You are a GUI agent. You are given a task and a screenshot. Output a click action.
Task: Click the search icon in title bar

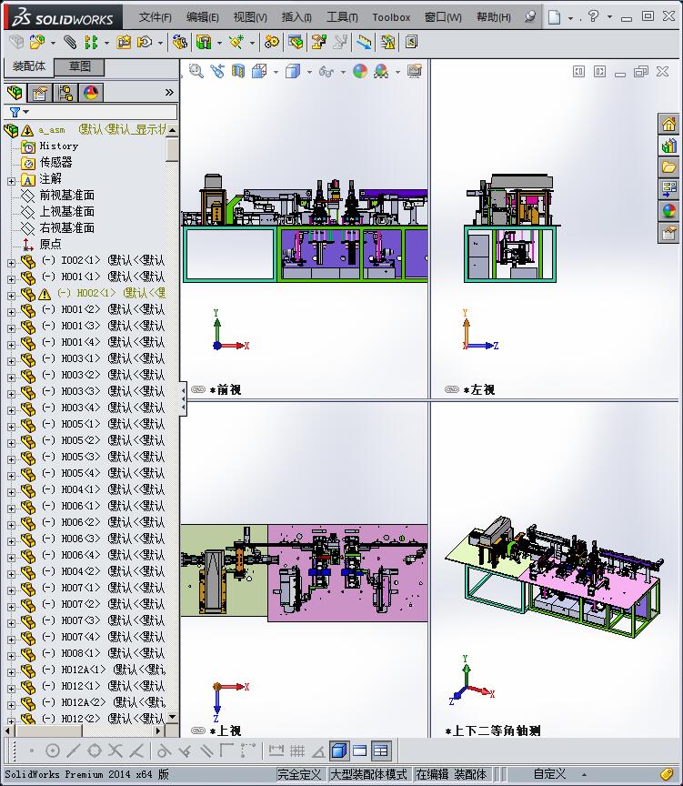(529, 16)
